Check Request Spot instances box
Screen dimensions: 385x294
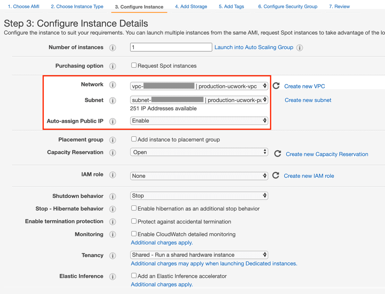pos(134,65)
